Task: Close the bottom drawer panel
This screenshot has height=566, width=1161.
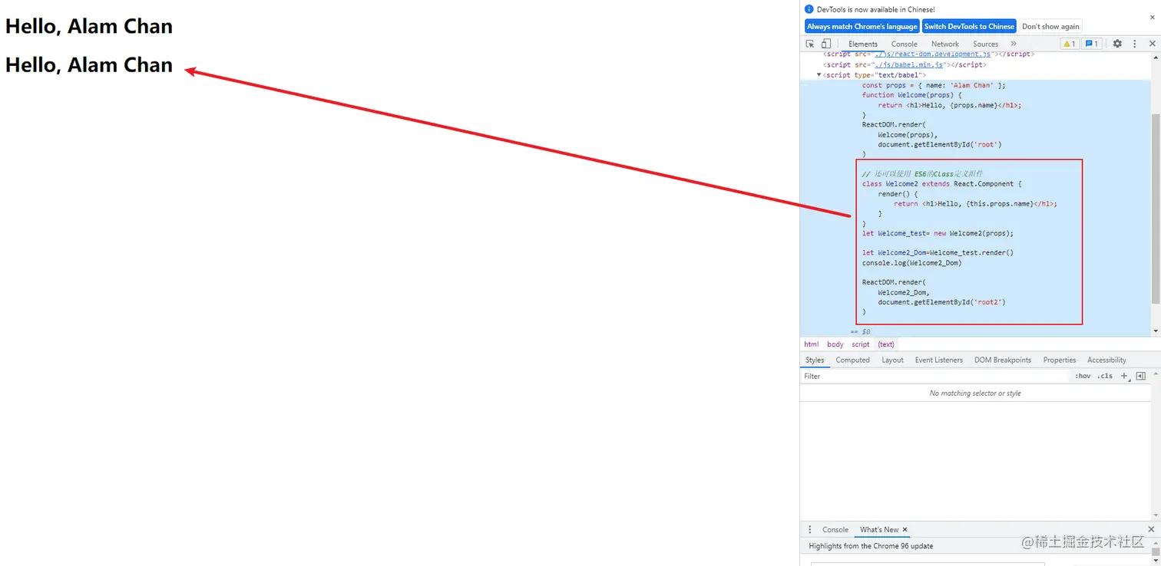Action: (x=1151, y=529)
